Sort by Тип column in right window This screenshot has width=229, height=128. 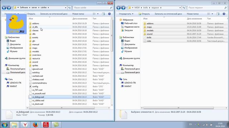(x=209, y=19)
